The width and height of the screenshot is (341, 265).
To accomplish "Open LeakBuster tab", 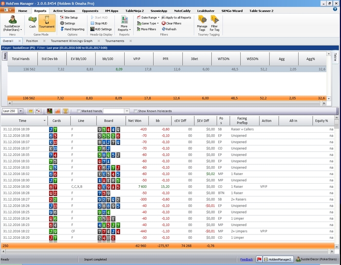I will (x=206, y=11).
